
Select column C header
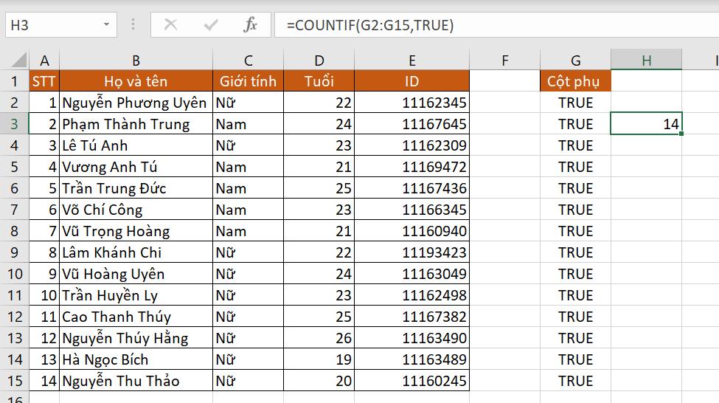(248, 60)
